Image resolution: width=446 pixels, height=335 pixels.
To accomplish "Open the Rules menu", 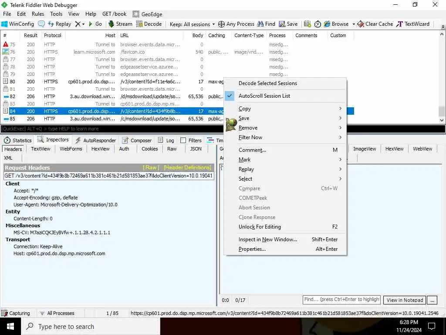I will click(x=38, y=14).
